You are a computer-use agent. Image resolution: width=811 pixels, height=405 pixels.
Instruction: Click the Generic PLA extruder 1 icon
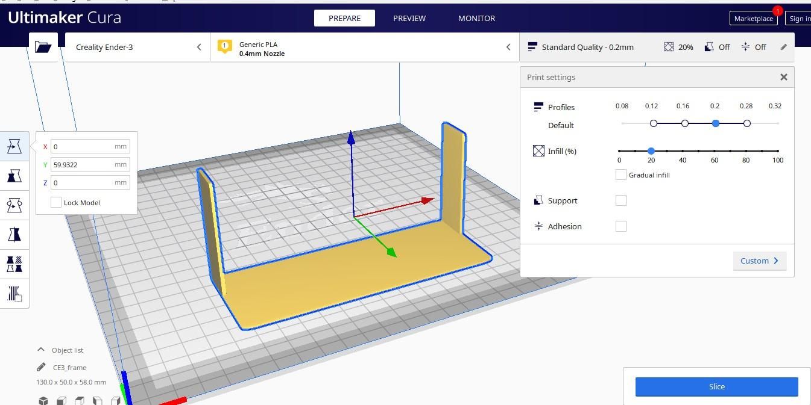[225, 47]
